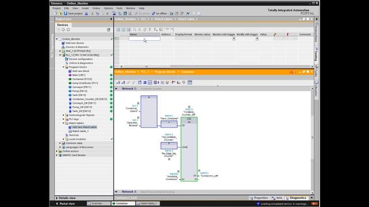Open Watch table_1 in project tree

click(x=80, y=131)
